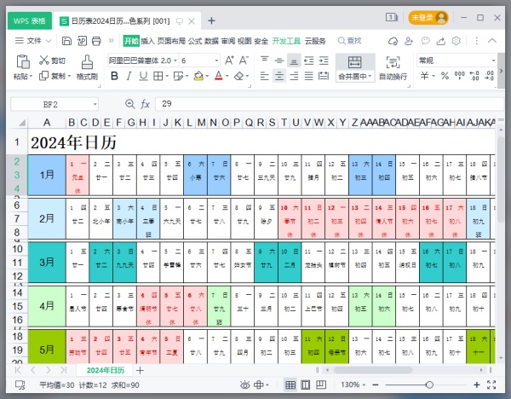Image resolution: width=511 pixels, height=399 pixels.
Task: Switch to the 公式 Formulas tab
Action: [195, 41]
